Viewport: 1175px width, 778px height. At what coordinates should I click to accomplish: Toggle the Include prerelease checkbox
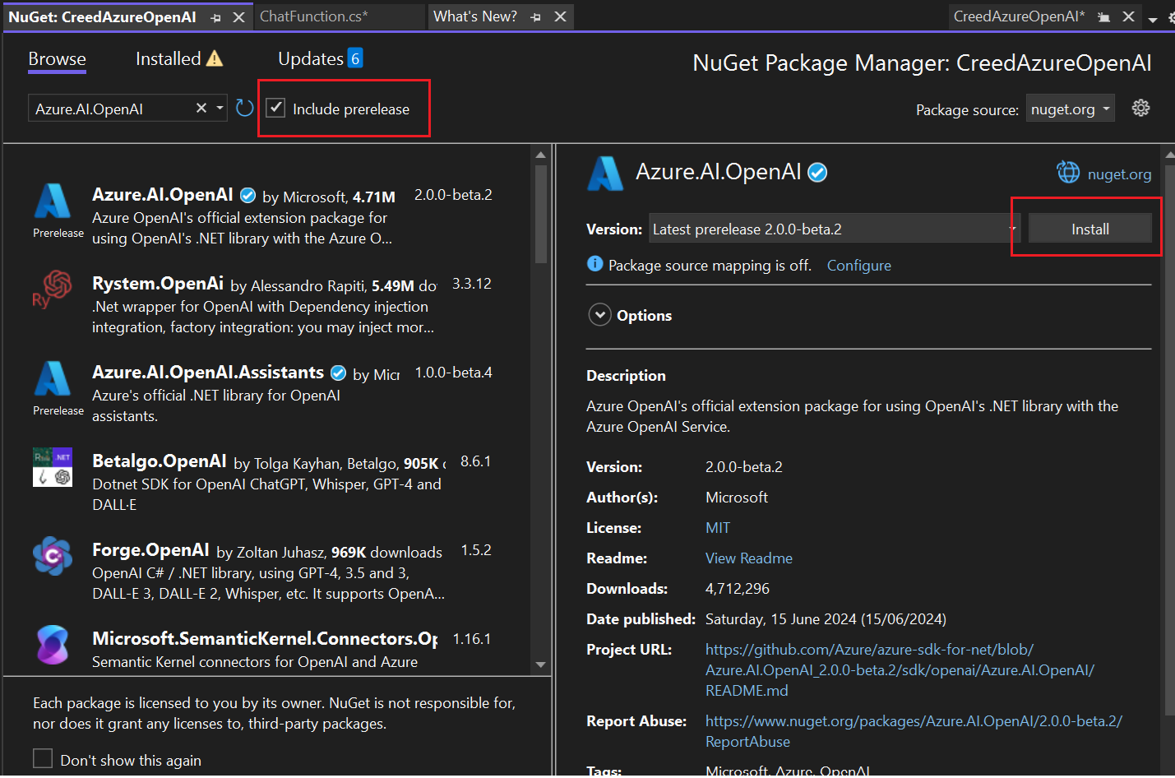[275, 108]
